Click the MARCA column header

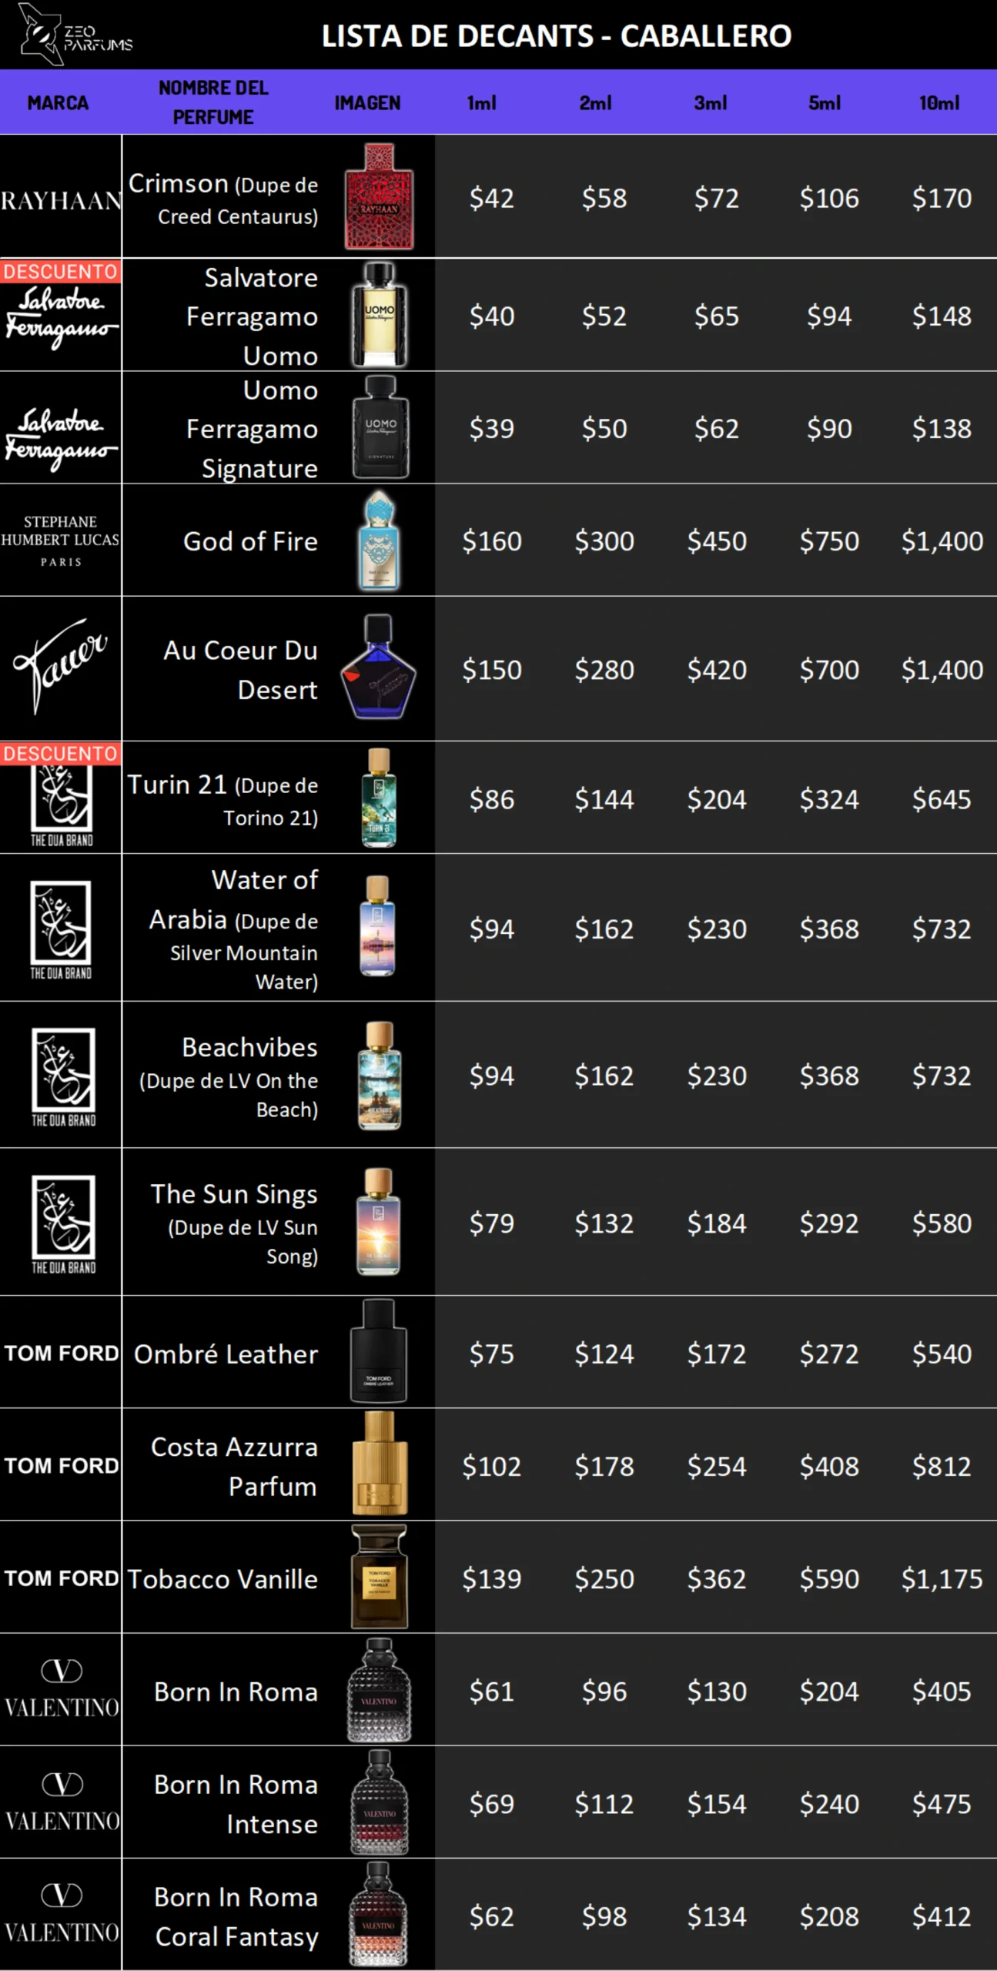(58, 102)
